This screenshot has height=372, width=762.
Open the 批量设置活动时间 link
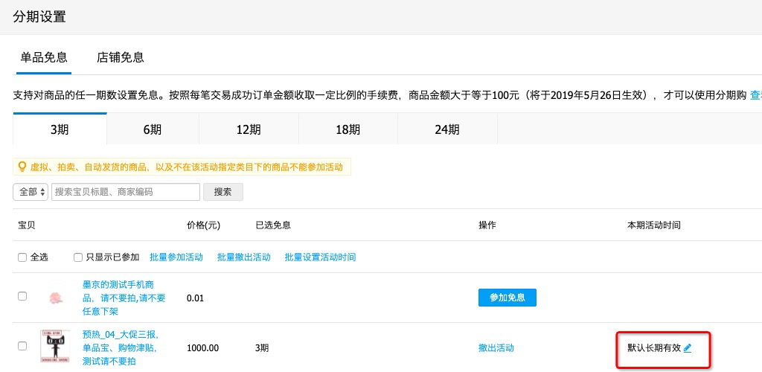[x=320, y=257]
